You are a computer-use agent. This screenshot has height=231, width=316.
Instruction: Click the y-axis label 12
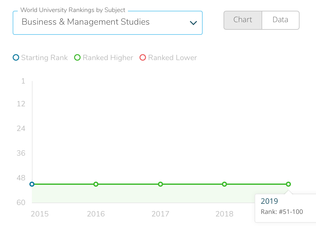click(x=21, y=104)
